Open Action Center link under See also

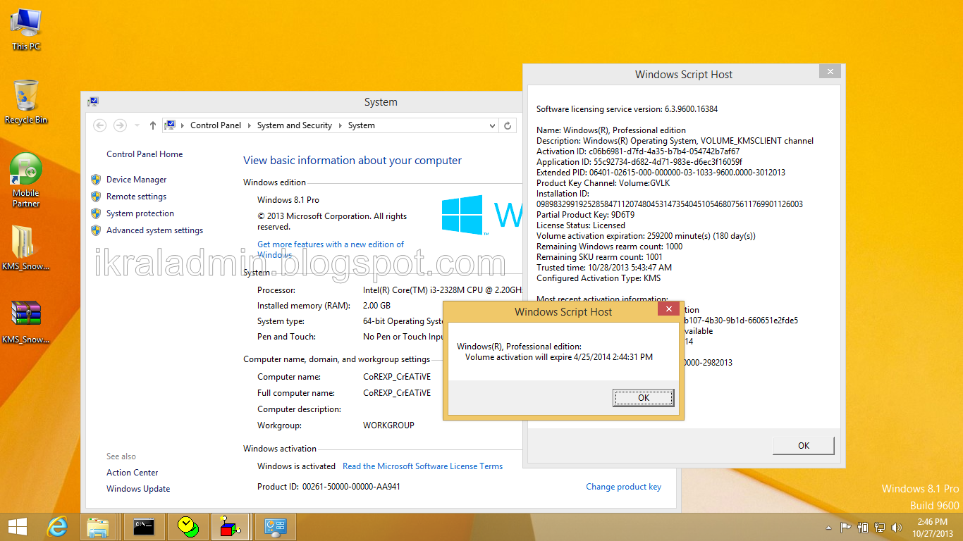tap(133, 473)
